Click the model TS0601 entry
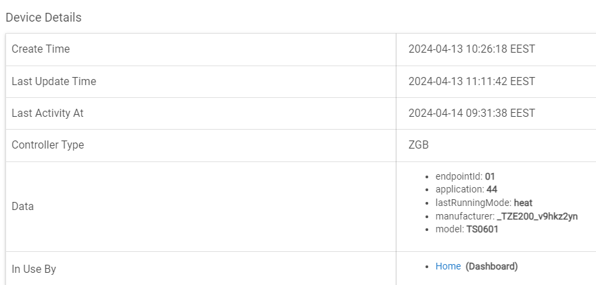 click(x=467, y=229)
